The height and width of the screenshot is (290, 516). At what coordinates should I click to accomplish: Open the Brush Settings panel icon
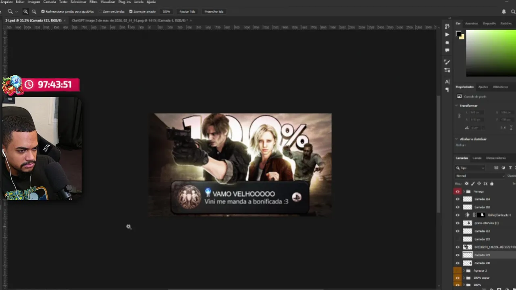[447, 62]
